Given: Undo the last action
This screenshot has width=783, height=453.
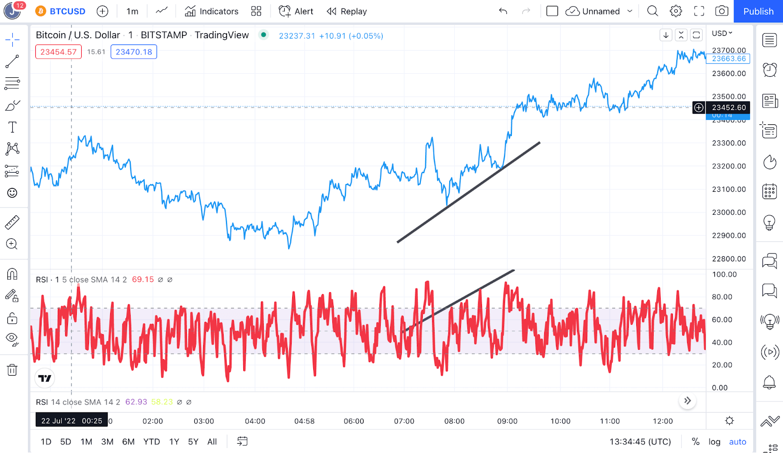Looking at the screenshot, I should pyautogui.click(x=503, y=11).
